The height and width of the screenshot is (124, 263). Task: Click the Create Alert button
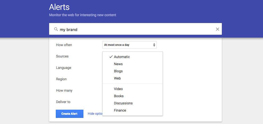tap(69, 114)
